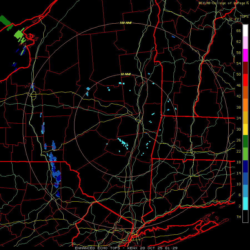Screen dimensions: 250x250
Task: Click the legend value '22'
Action: point(239,151)
